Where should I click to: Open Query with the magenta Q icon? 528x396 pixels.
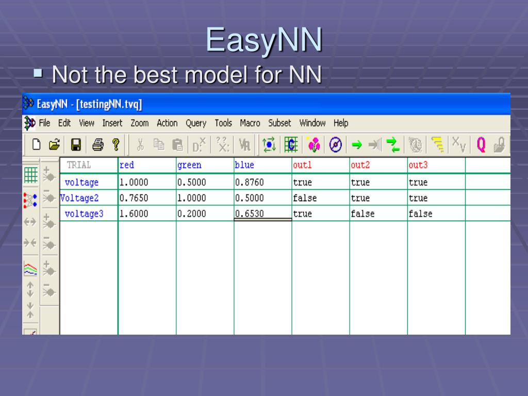point(481,145)
